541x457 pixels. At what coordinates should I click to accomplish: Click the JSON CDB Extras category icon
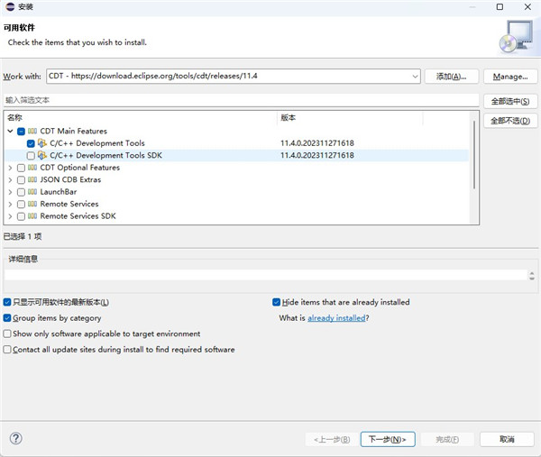click(x=32, y=180)
